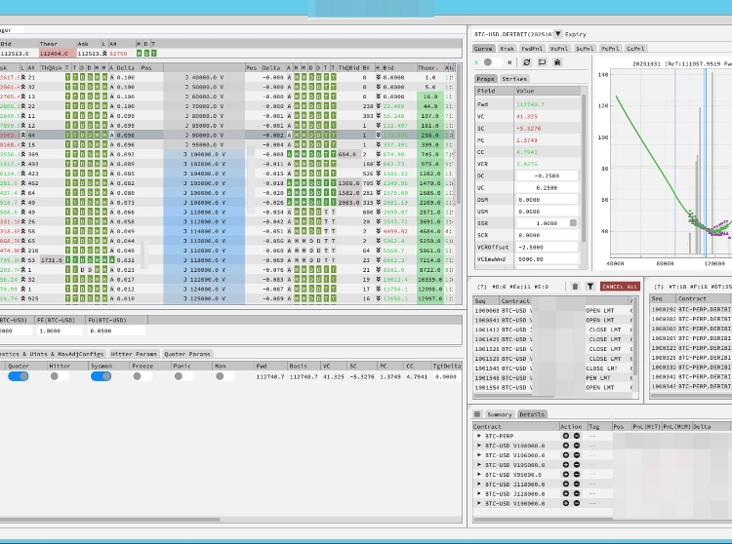Click minus action icon for BTC-USD V108000.0
This screenshot has height=544, width=732.
coord(576,446)
